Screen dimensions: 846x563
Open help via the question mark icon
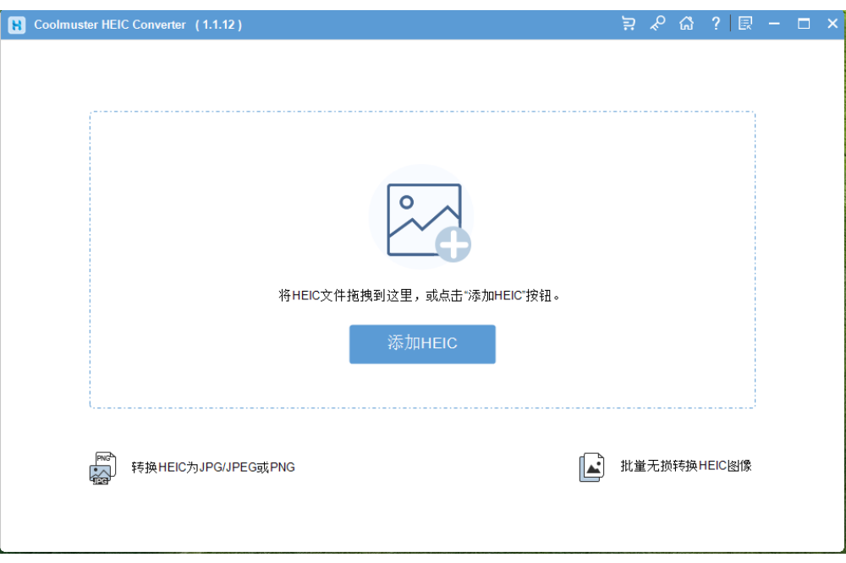click(x=716, y=24)
